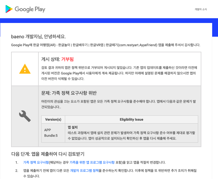Click the yellow warning triangle icon
The width and height of the screenshot is (218, 179).
coord(25,69)
